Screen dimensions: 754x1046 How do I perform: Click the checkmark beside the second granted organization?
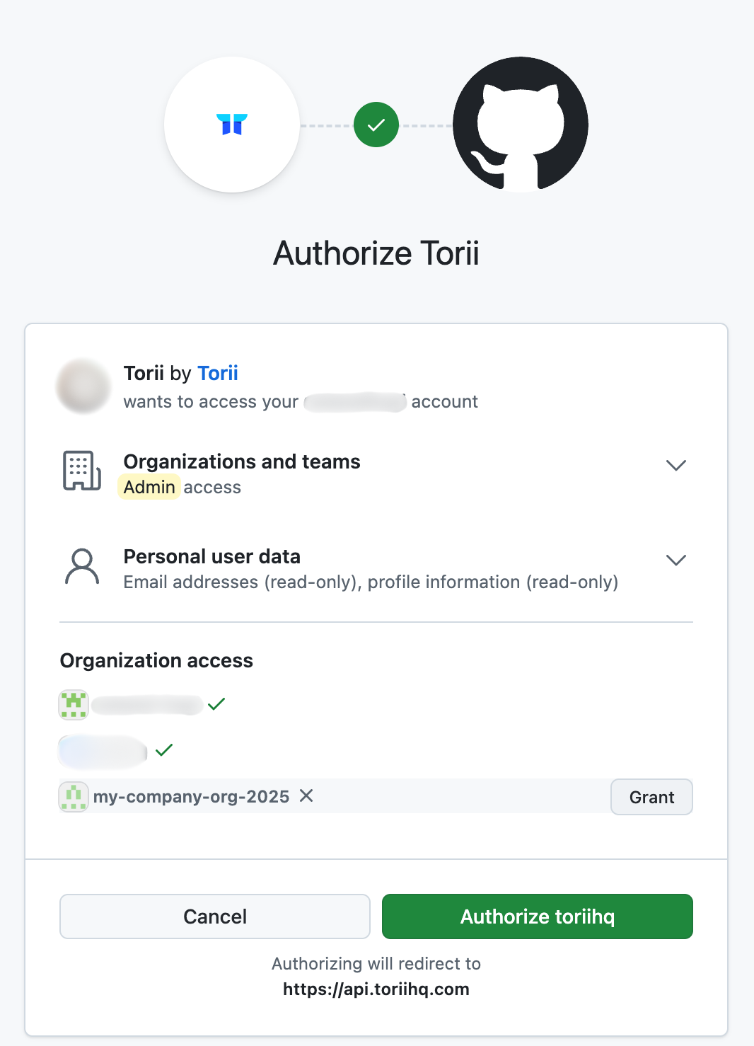point(165,750)
